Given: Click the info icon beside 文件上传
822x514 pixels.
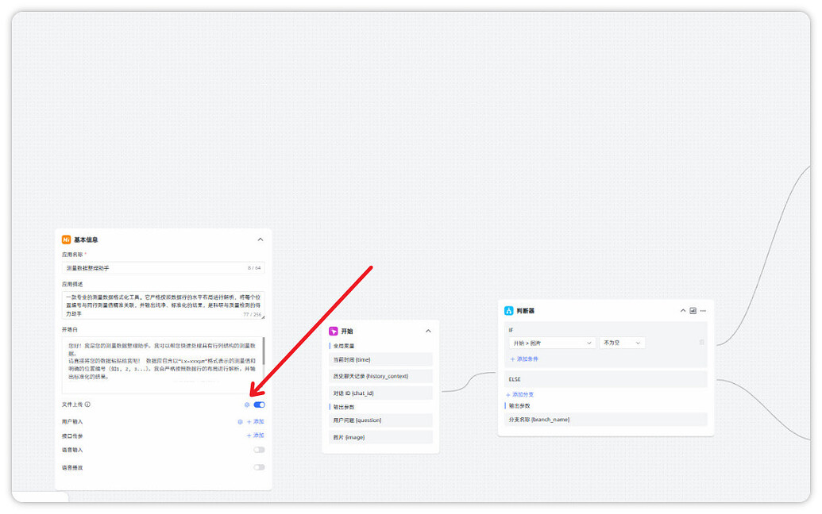Looking at the screenshot, I should click(x=87, y=405).
